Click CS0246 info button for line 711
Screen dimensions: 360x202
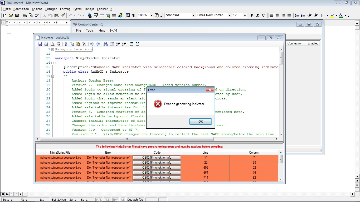pos(157,178)
